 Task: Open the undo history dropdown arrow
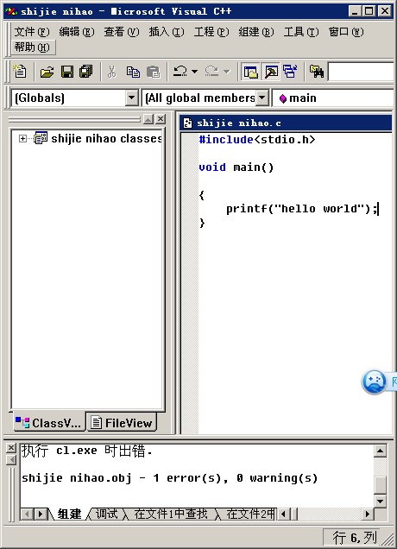[195, 72]
